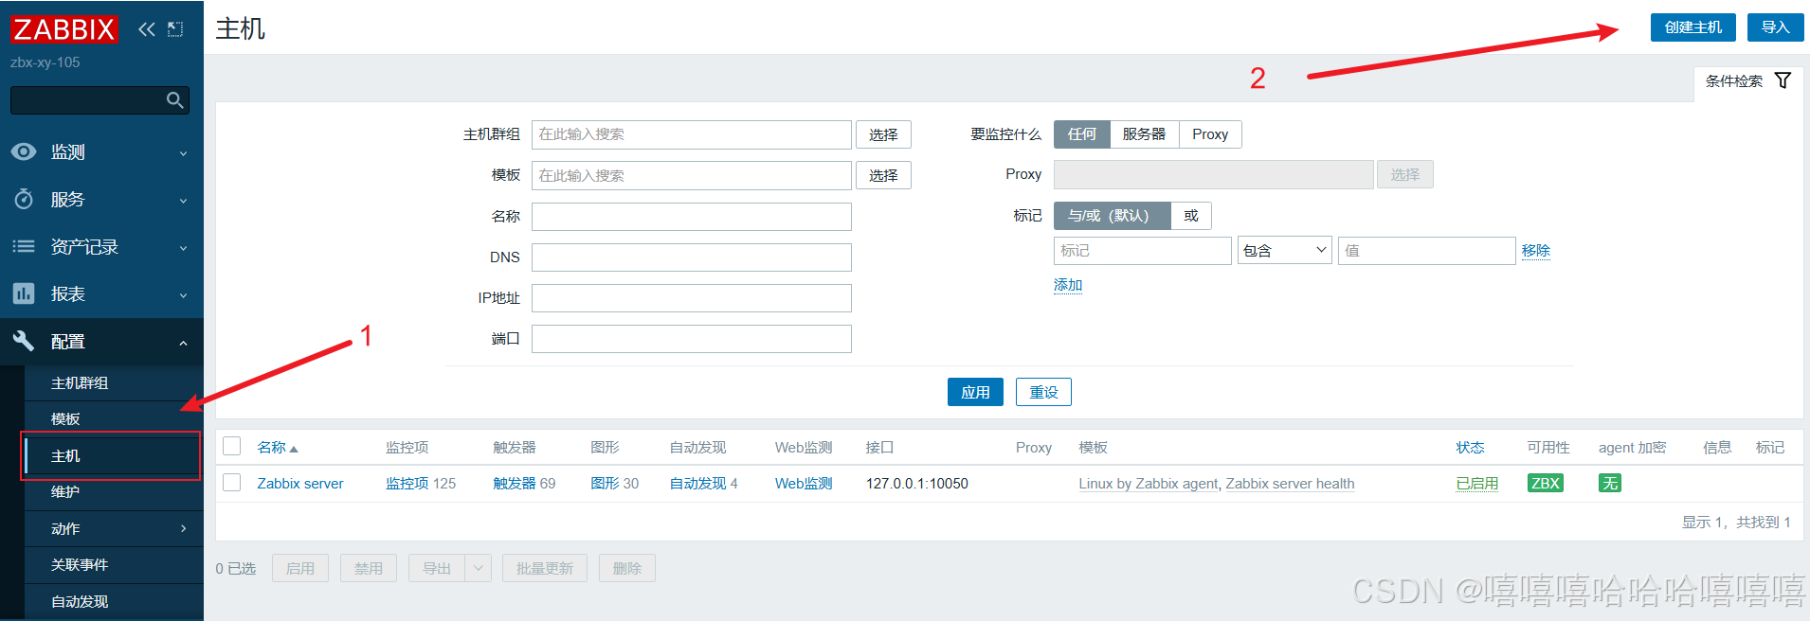The image size is (1810, 621).
Task: Open Zabbix server health template link
Action: pyautogui.click(x=1290, y=484)
